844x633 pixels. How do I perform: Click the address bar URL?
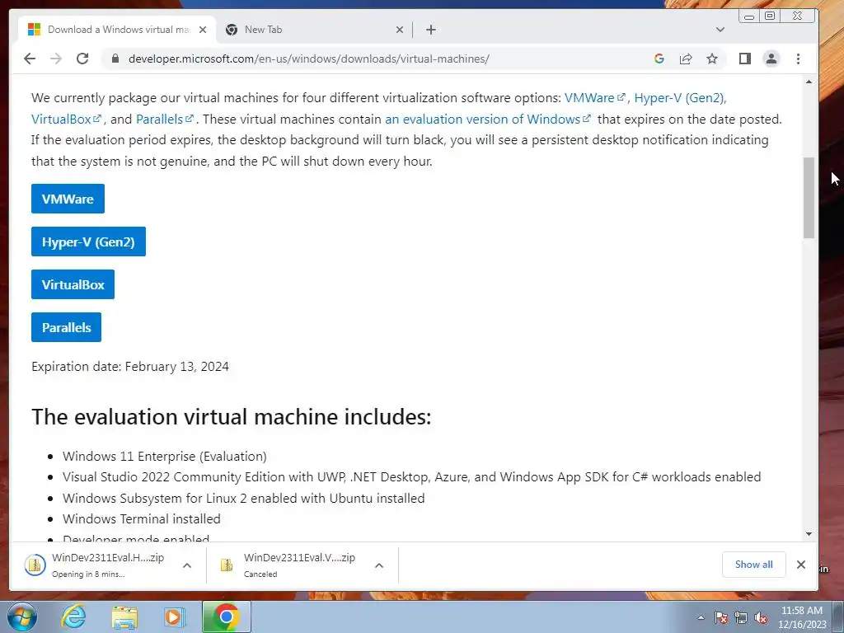(308, 59)
